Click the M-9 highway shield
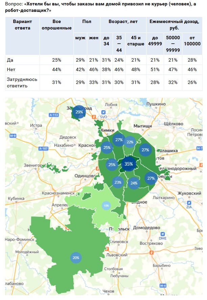Image resolution: width=207 pixels, height=300 pixels. (x=13, y=136)
